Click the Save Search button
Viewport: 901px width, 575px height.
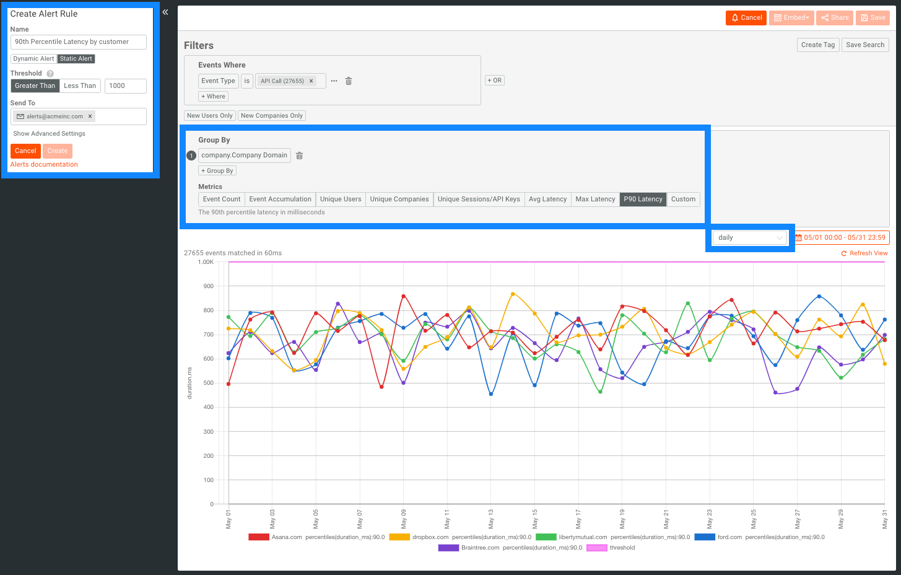point(864,45)
